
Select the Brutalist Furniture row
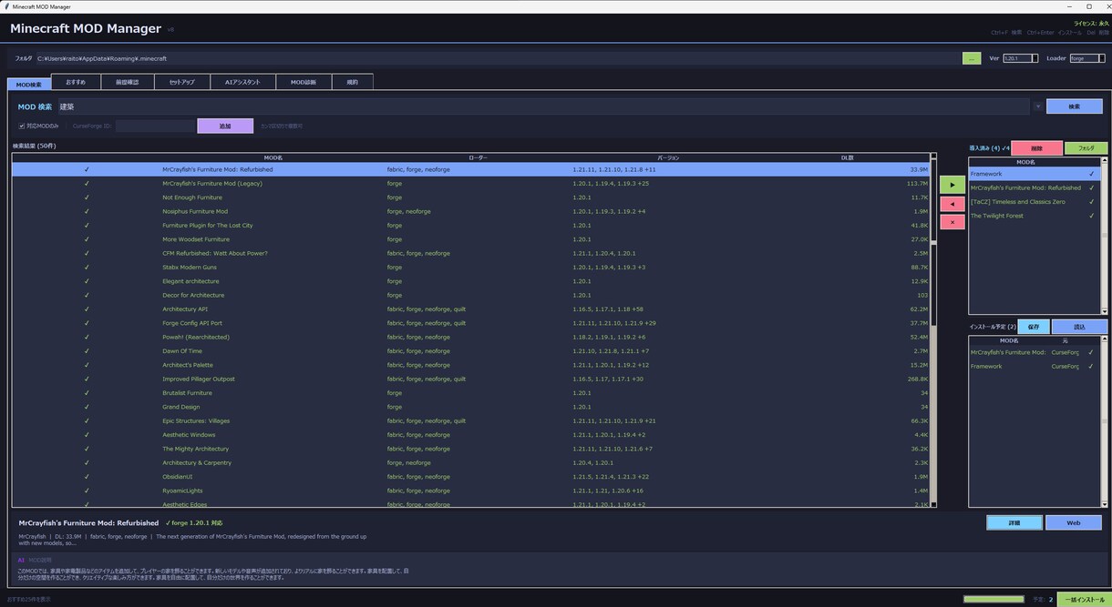[x=471, y=393]
